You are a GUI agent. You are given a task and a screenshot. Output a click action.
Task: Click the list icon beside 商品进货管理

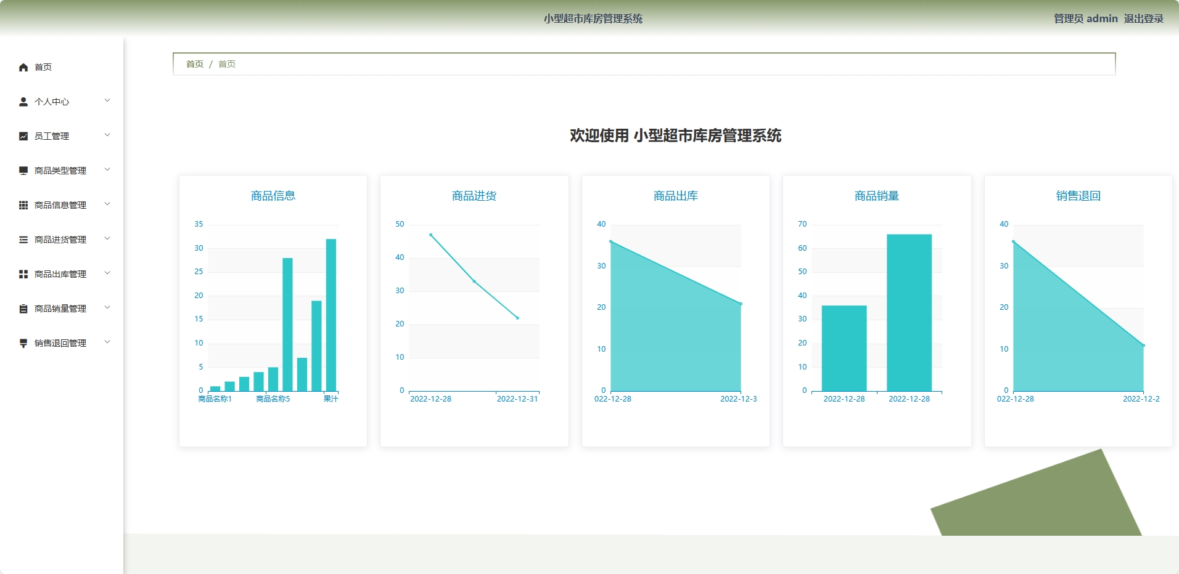[x=23, y=240]
